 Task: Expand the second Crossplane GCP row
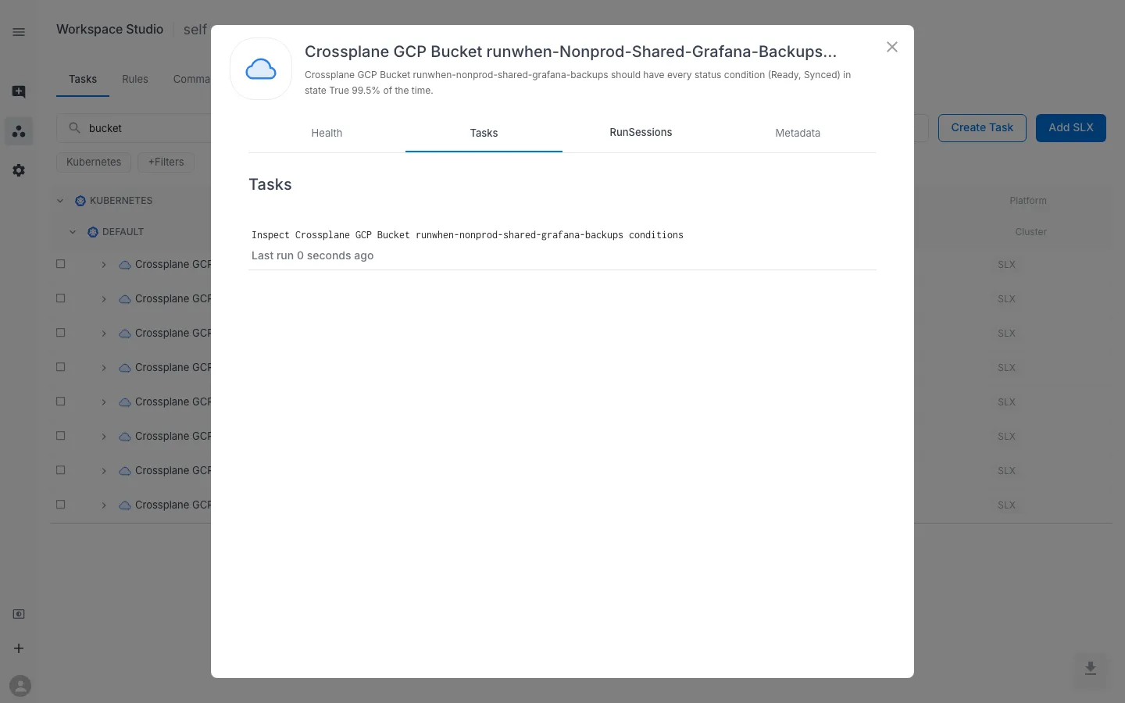click(x=104, y=299)
